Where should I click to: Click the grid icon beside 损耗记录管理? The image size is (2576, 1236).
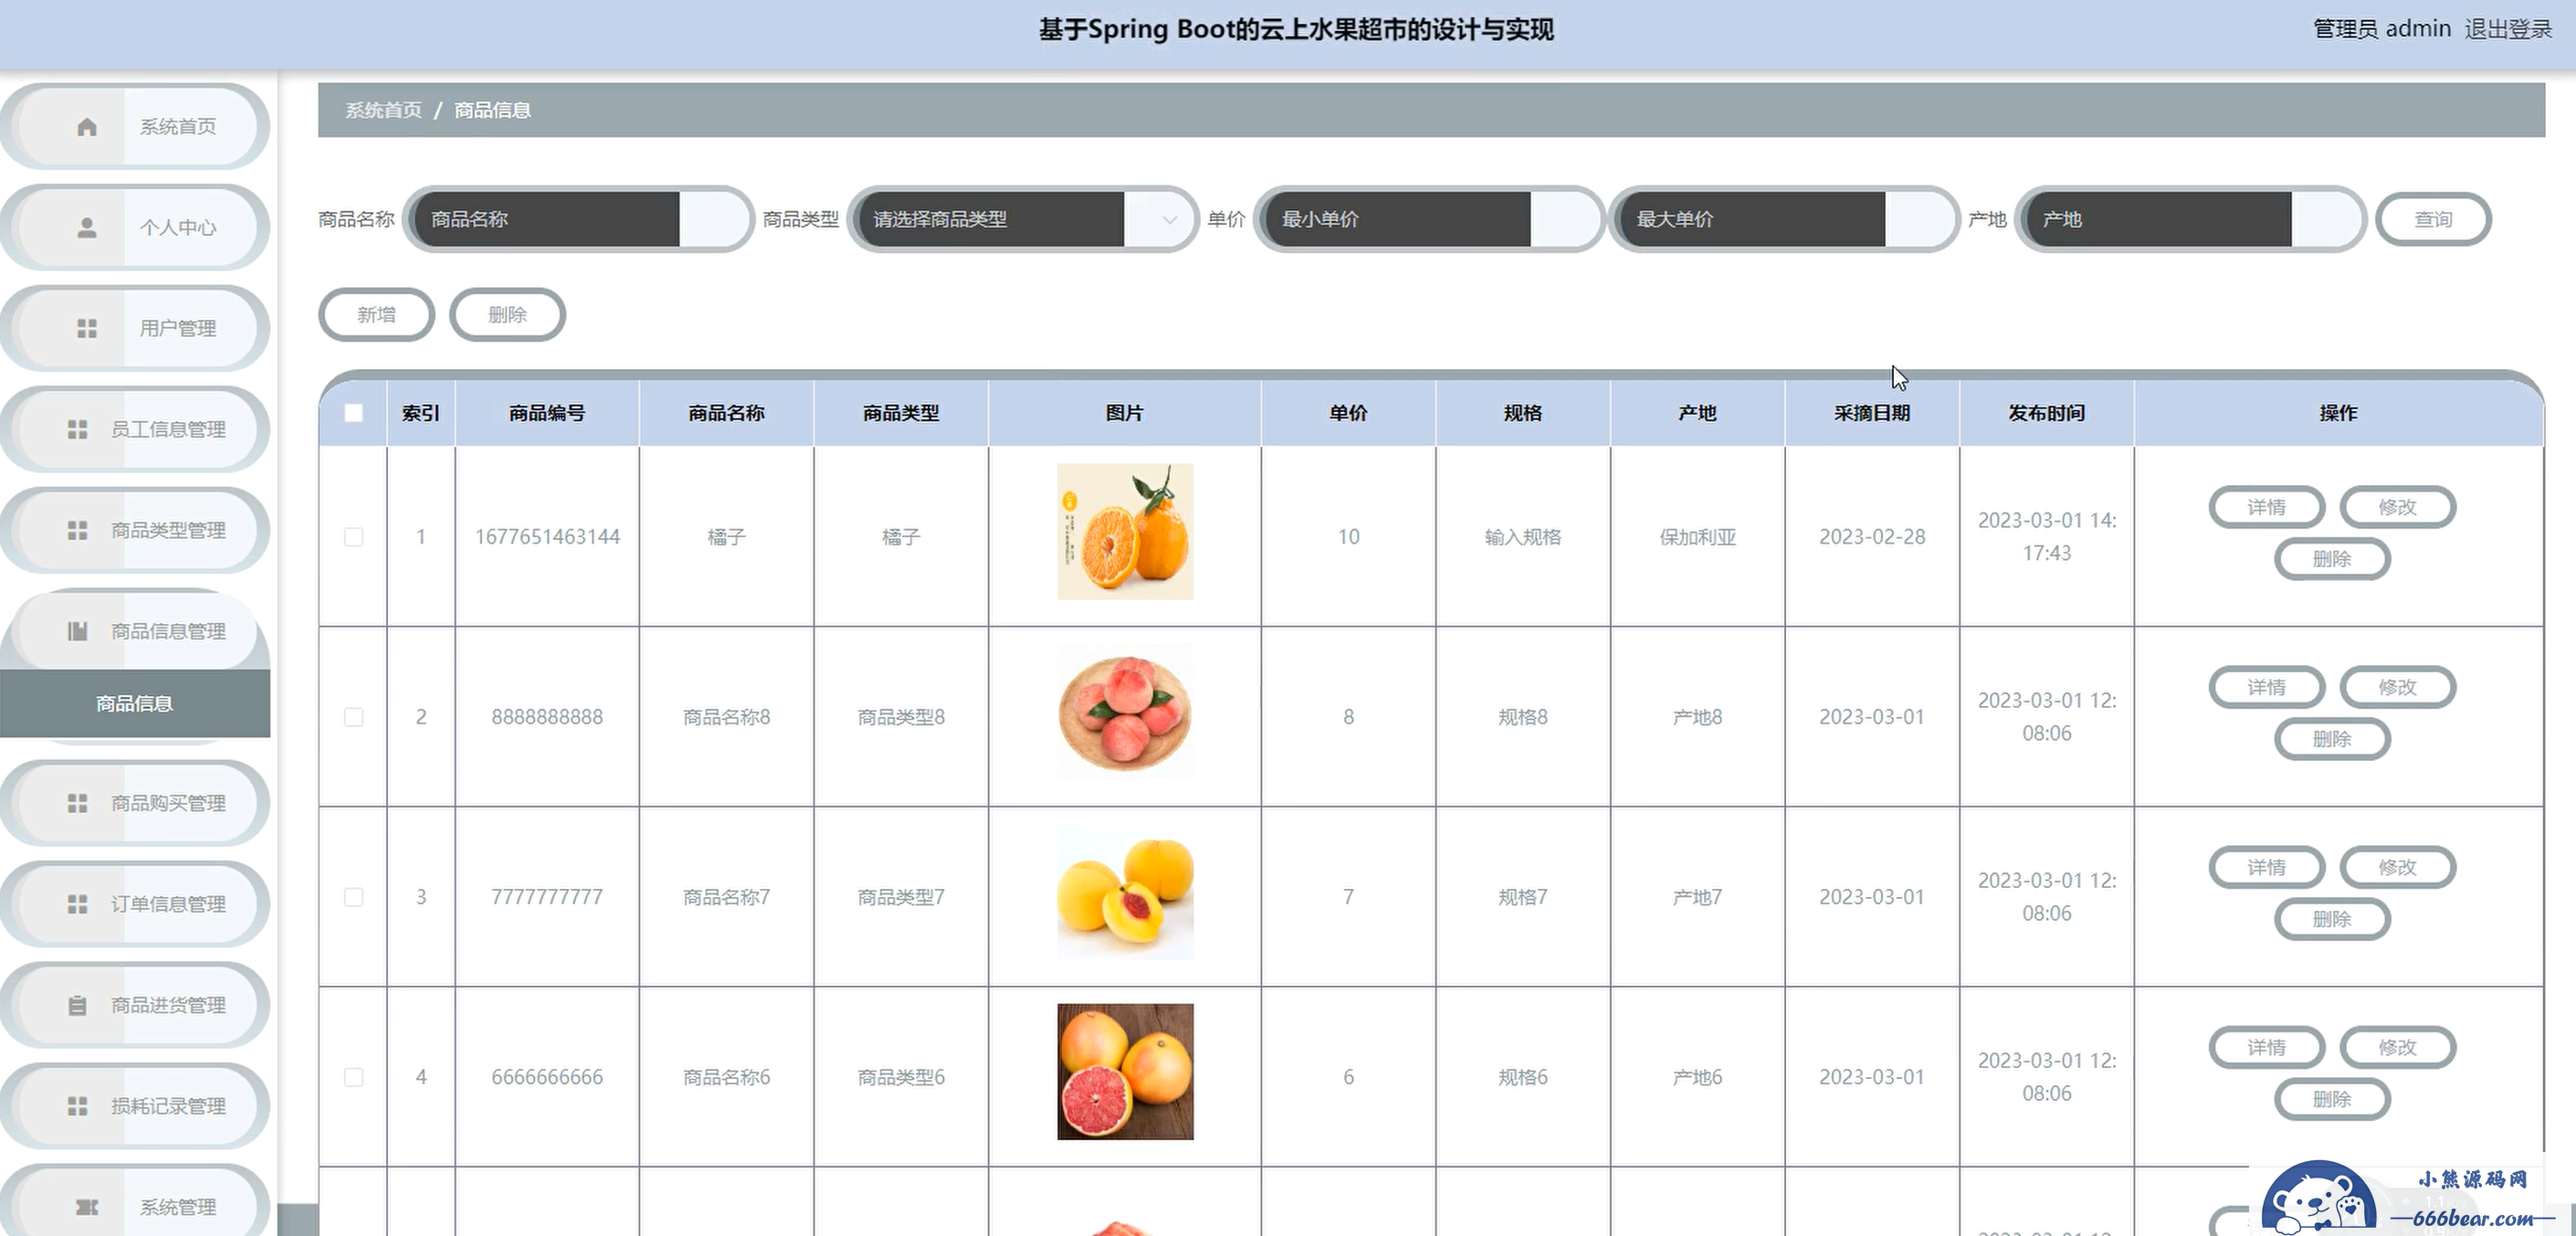[77, 1107]
